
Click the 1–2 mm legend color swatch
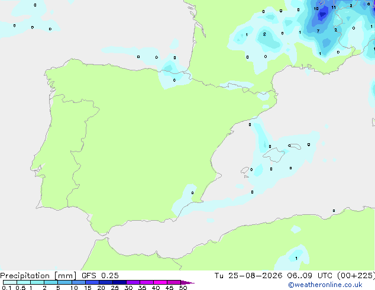click(x=37, y=282)
